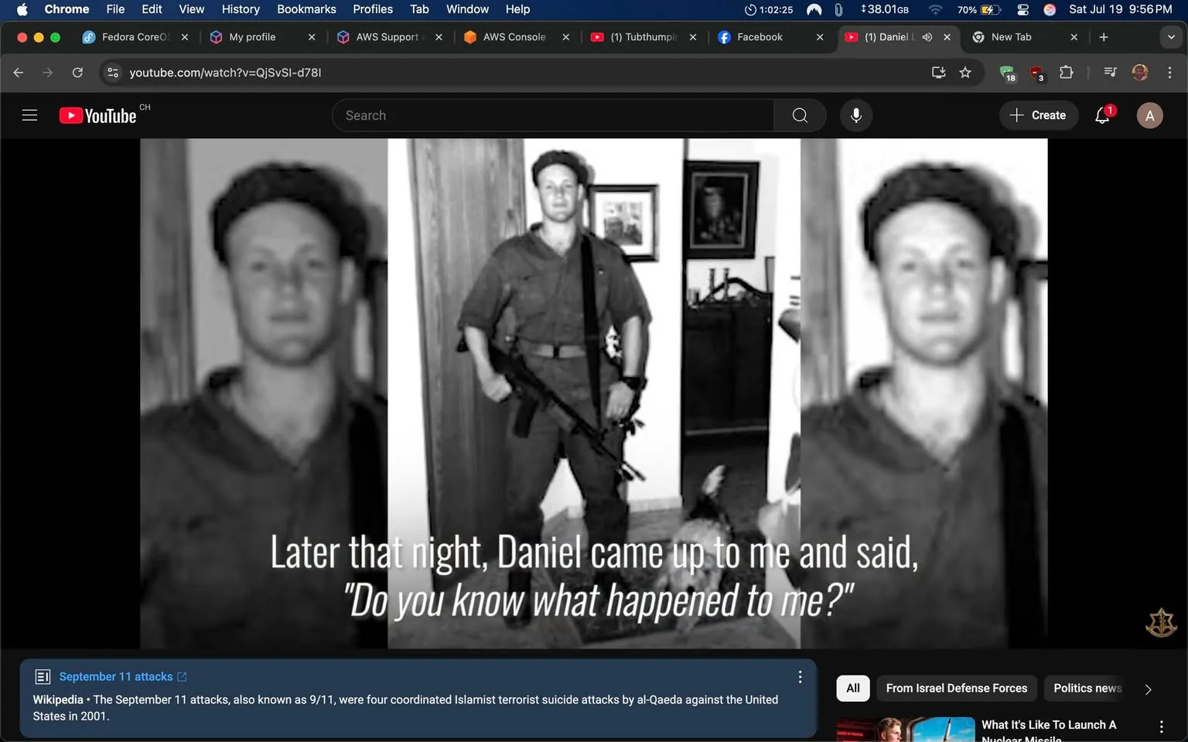Open the Chrome menu in menu bar

(67, 9)
